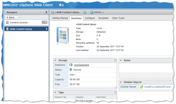The width and height of the screenshot is (176, 104).
Task: Click the library Type value Local
Action: point(99,28)
